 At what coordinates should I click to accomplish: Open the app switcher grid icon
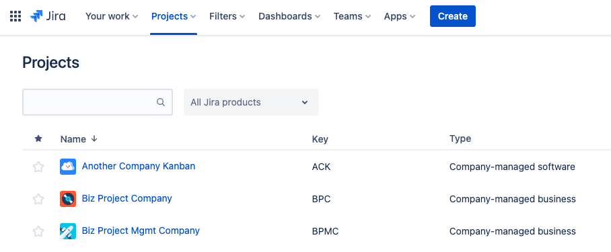[15, 16]
